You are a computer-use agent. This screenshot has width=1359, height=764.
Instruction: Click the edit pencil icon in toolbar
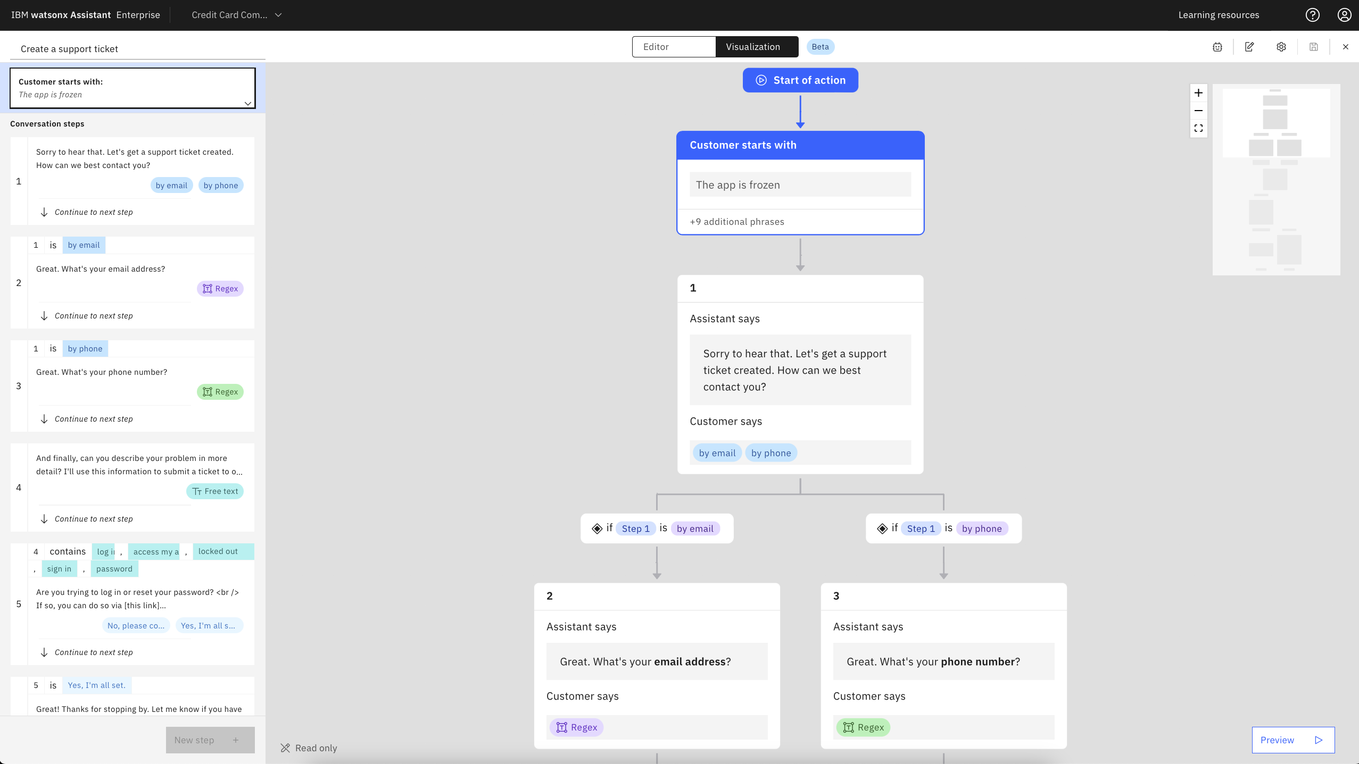click(1249, 47)
